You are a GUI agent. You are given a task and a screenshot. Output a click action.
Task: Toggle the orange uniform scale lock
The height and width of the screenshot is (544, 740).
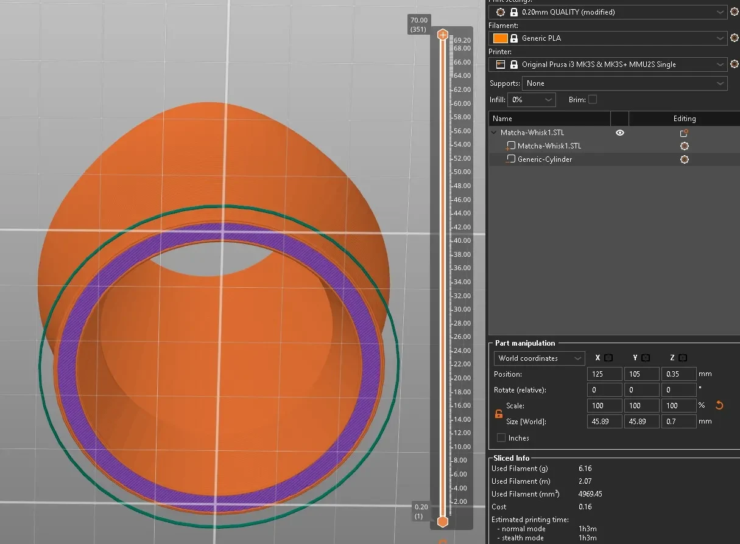pyautogui.click(x=499, y=414)
